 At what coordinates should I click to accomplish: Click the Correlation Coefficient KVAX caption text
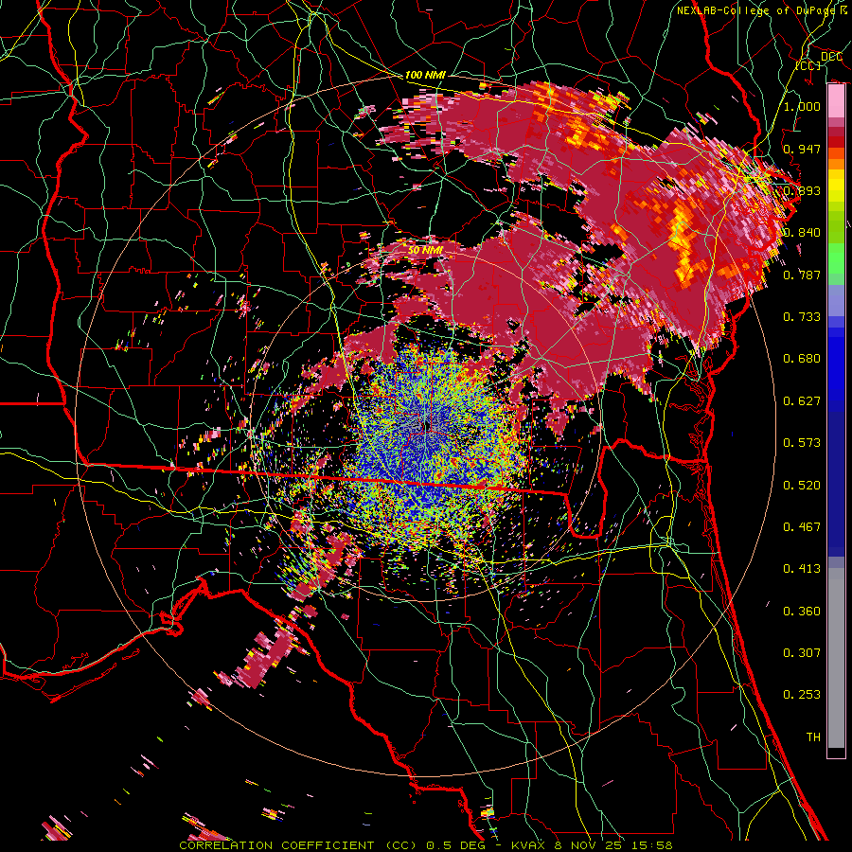click(x=426, y=845)
